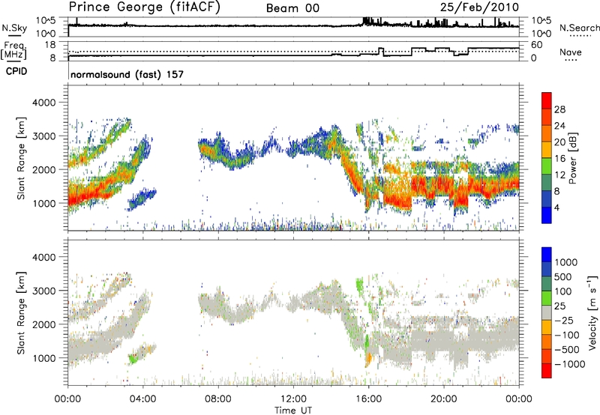Click the "-1000" label on Velocity colorbar
The image size is (600, 415).
[569, 364]
